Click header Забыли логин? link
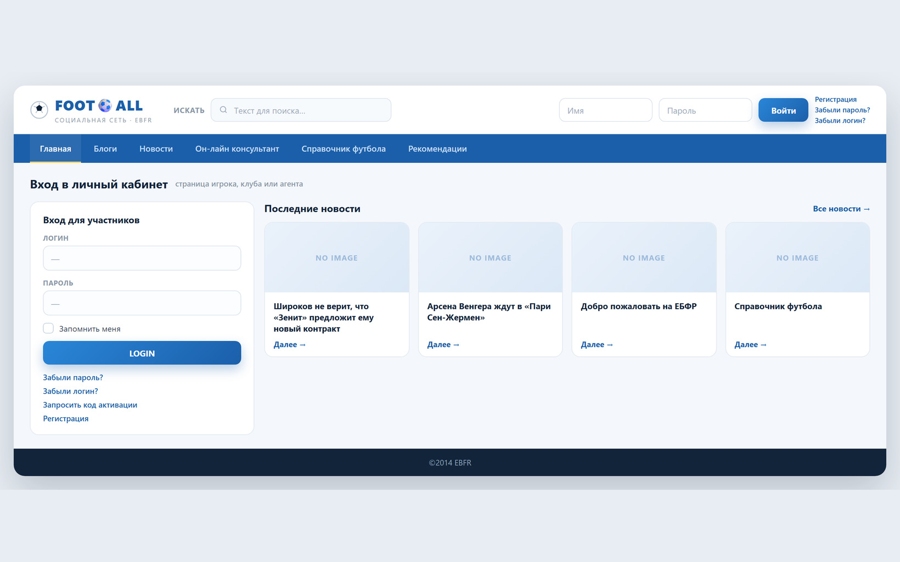 (x=840, y=121)
